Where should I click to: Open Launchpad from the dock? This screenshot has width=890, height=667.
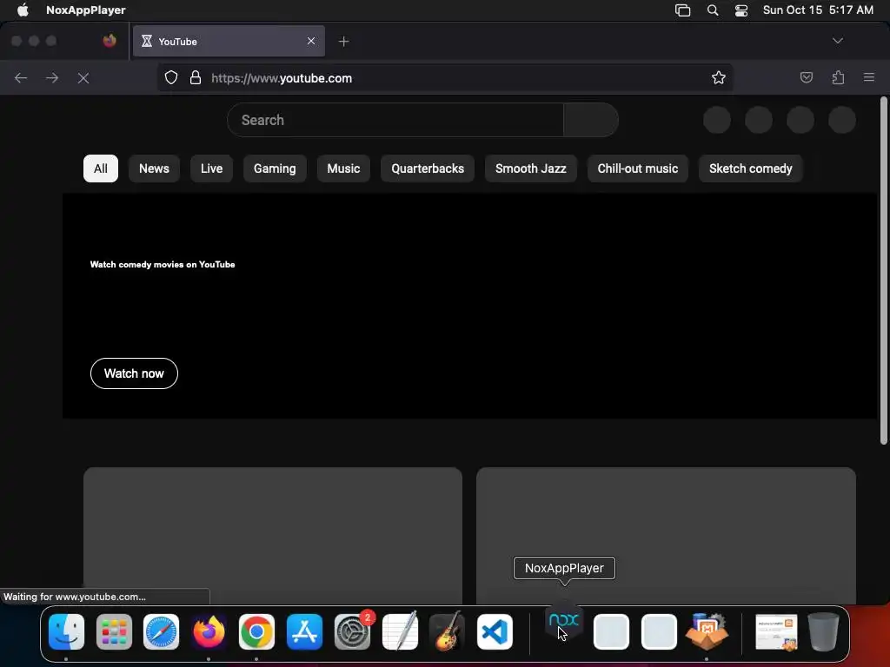coord(114,632)
